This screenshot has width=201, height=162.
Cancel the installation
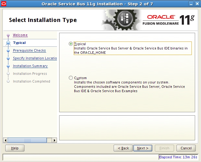(x=186, y=148)
